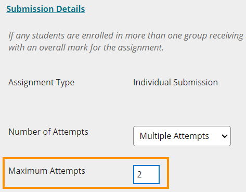Select the Individual Submission text
246x192 pixels.
[175, 82]
